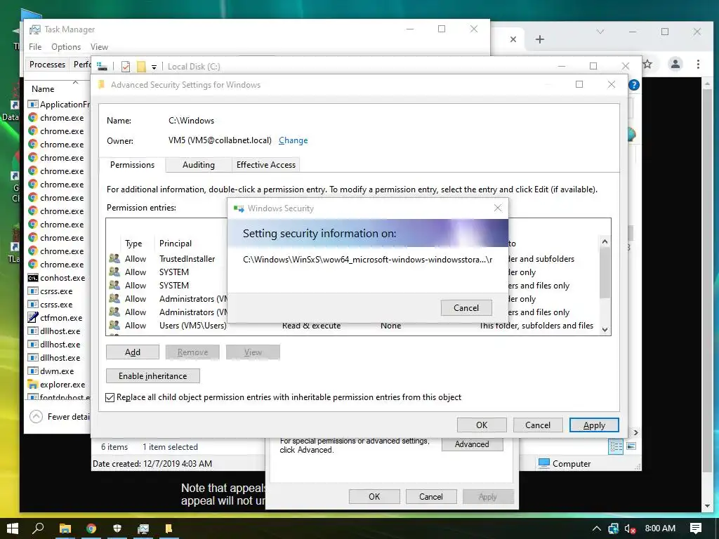Click Cancel in the folder Properties dialog
Image resolution: width=719 pixels, height=539 pixels.
(430, 496)
